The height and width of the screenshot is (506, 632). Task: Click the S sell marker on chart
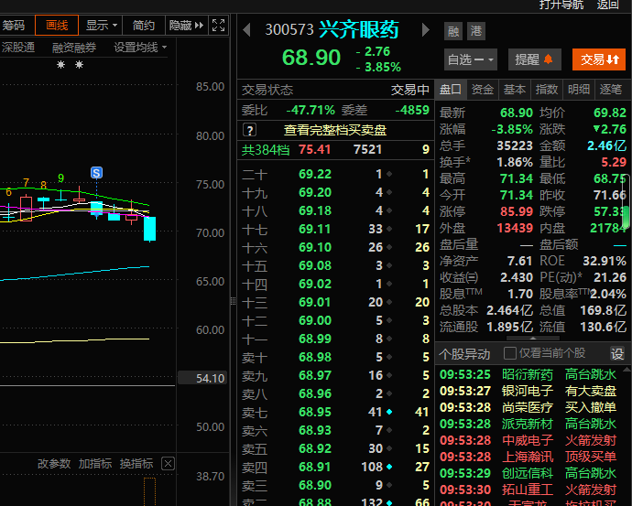(x=96, y=173)
